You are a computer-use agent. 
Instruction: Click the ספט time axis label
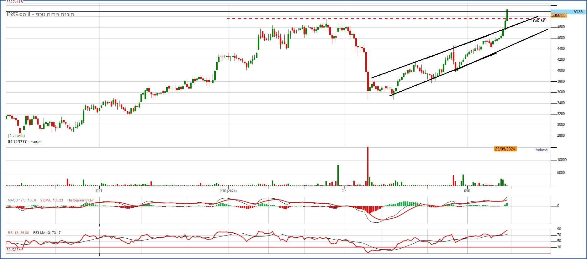(x=467, y=191)
